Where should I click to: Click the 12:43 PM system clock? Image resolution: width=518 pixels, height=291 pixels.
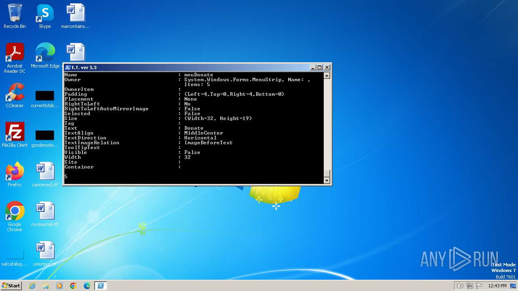pyautogui.click(x=497, y=286)
